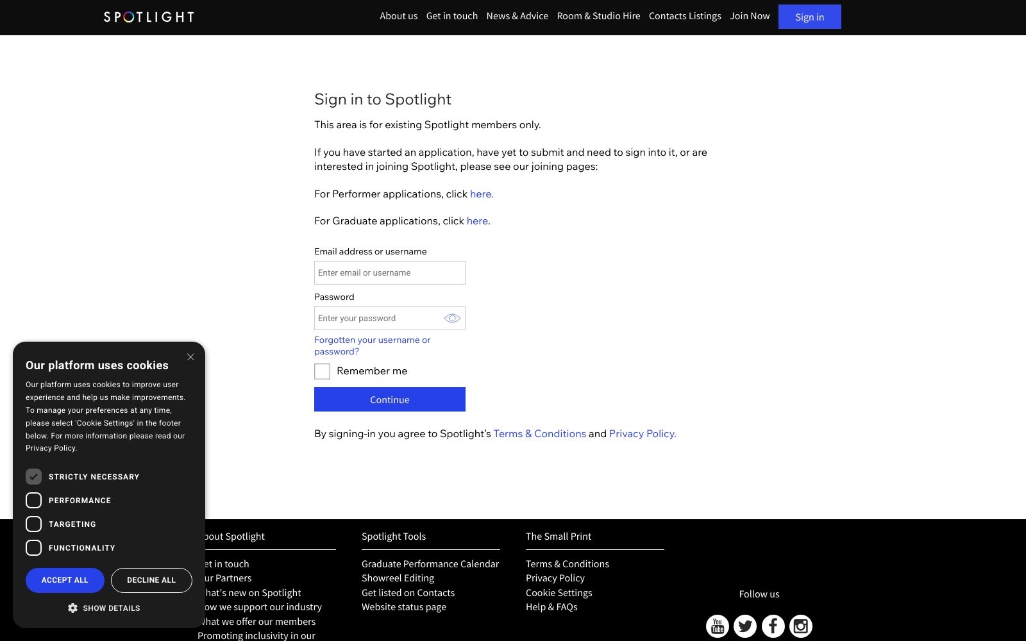Click the Continue button
The image size is (1026, 641).
point(390,399)
